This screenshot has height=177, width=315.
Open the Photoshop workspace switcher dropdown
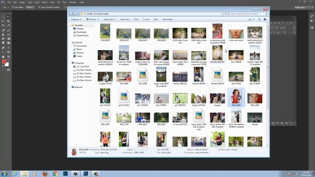[x=304, y=7]
